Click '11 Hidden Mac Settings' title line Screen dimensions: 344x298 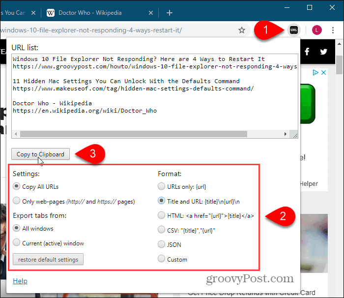tap(126, 81)
